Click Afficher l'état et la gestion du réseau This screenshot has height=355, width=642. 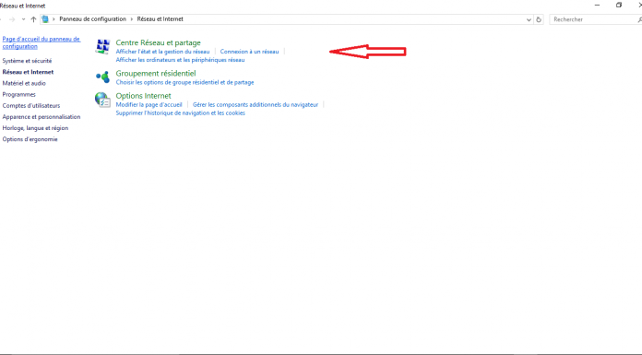(x=162, y=52)
